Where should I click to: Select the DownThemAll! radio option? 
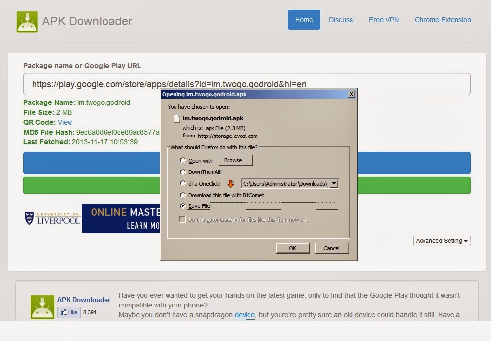click(x=183, y=172)
